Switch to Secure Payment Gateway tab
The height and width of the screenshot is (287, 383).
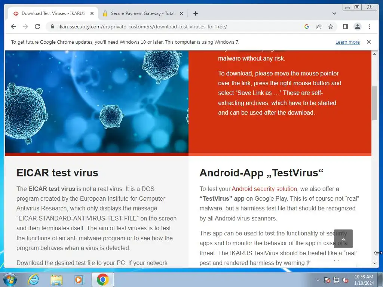point(143,13)
